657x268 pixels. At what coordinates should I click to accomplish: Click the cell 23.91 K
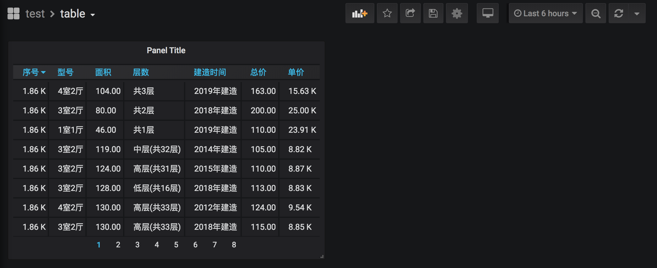coord(300,130)
